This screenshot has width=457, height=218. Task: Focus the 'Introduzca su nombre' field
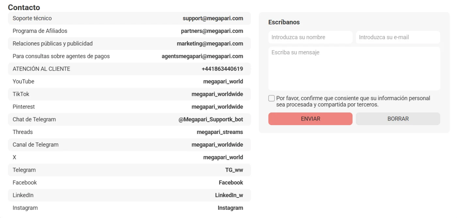pos(310,37)
